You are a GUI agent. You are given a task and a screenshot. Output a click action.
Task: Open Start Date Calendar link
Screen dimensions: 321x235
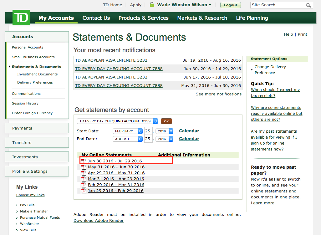tap(189, 131)
